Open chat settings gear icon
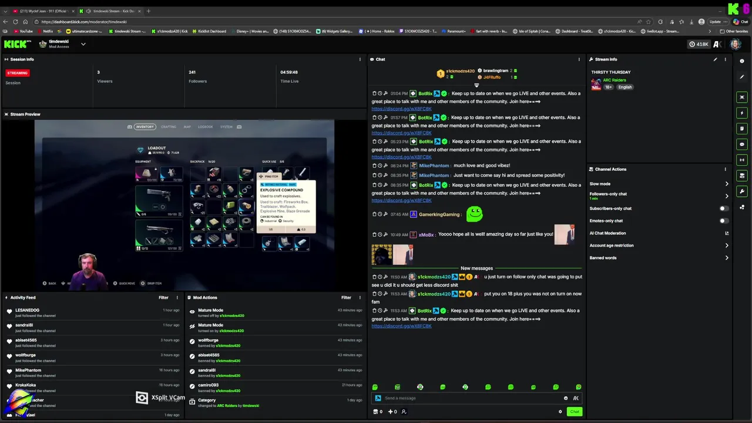 [x=560, y=412]
